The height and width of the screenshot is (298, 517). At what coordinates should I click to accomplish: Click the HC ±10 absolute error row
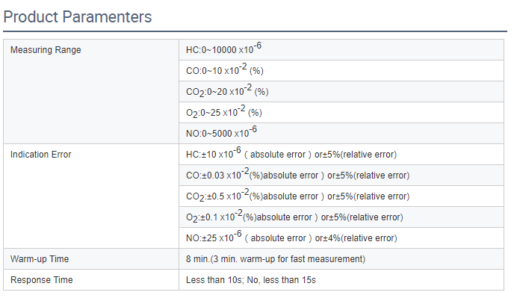[341, 155]
